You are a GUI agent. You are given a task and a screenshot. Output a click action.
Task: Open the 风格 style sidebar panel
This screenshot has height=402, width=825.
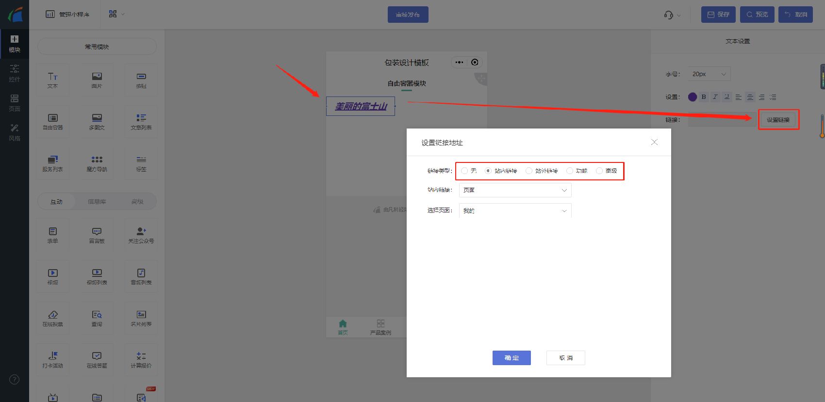[x=15, y=132]
